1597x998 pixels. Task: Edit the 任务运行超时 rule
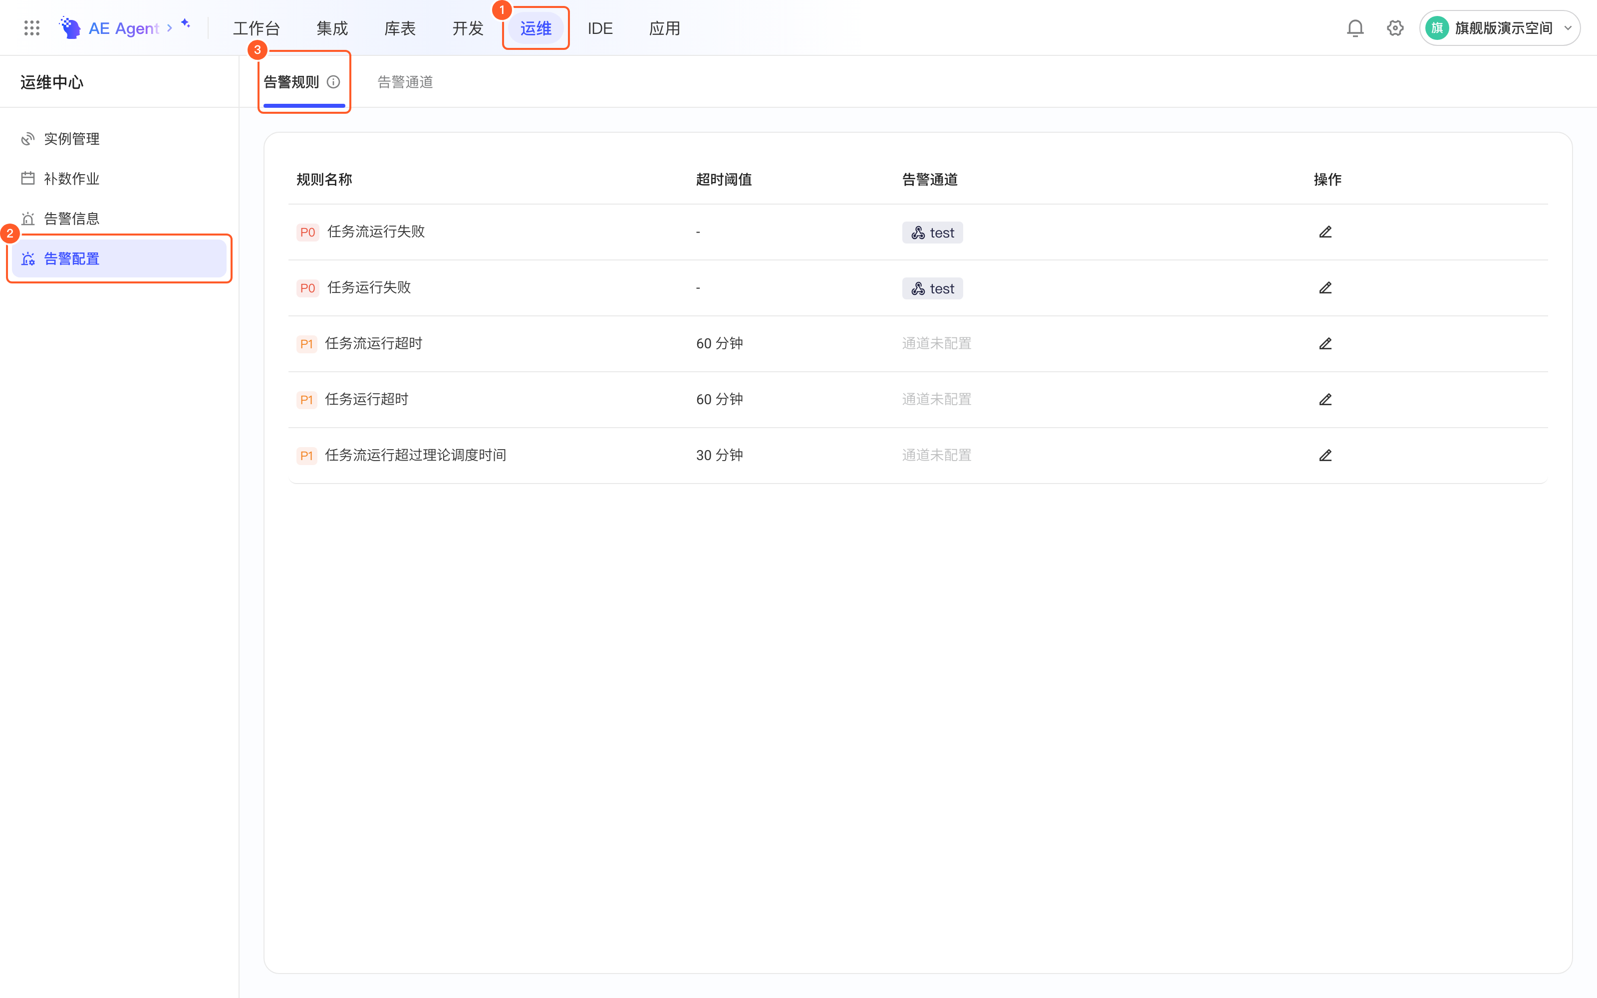1325,399
